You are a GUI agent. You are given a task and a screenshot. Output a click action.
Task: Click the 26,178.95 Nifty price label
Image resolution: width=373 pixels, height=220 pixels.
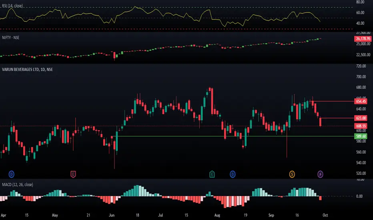[363, 38]
